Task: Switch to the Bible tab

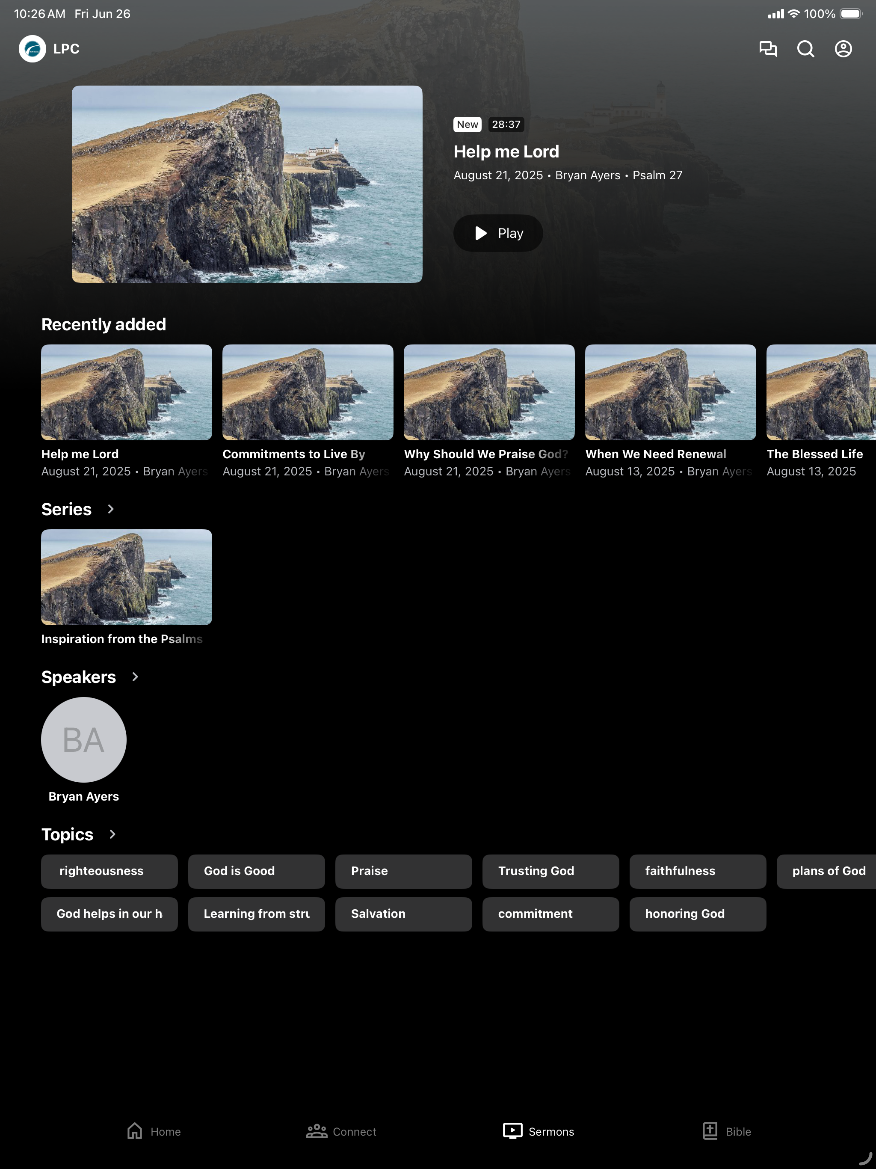Action: point(726,1131)
